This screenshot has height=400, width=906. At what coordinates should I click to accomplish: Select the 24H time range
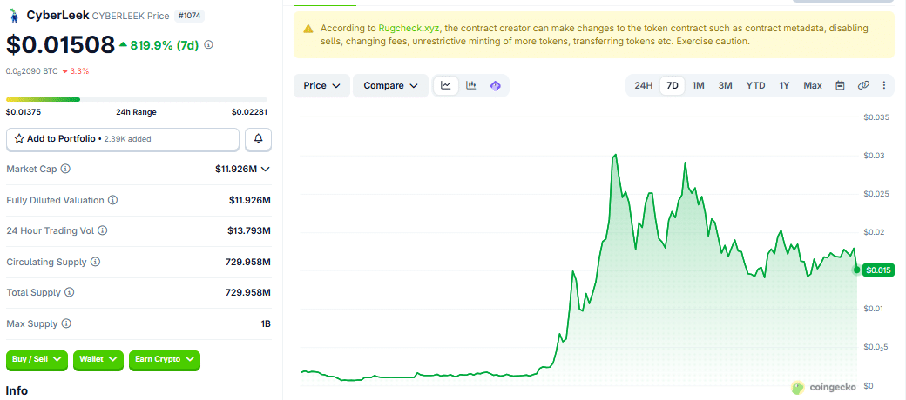[643, 85]
